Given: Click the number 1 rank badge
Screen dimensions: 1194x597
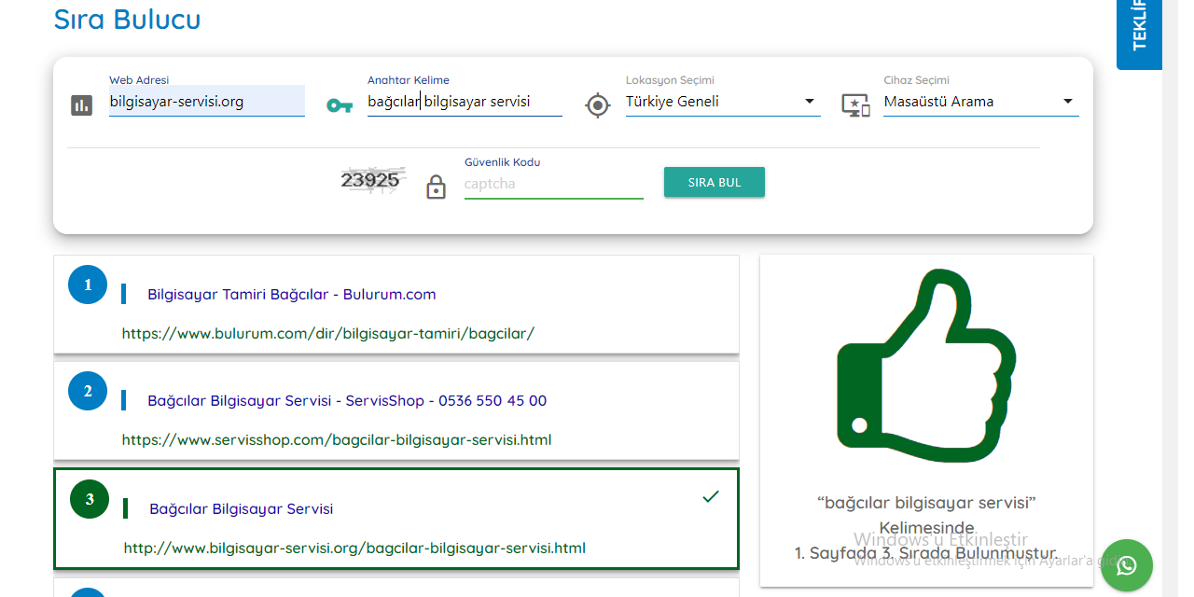Looking at the screenshot, I should point(89,285).
